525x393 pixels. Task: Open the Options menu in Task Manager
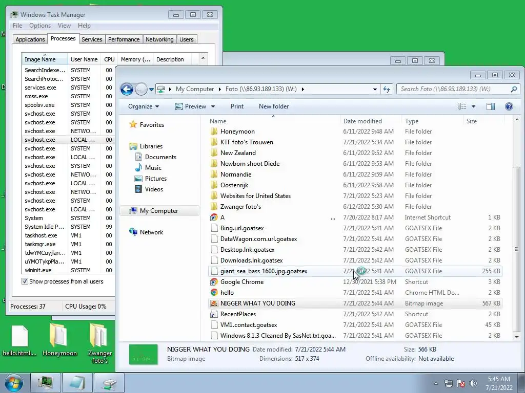[40, 26]
